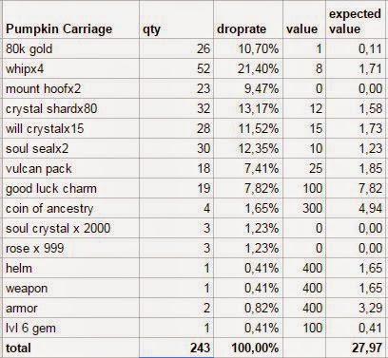Select the total expected value 27,97 cell
Image resolution: width=388 pixels, height=358 pixels.
click(355, 348)
